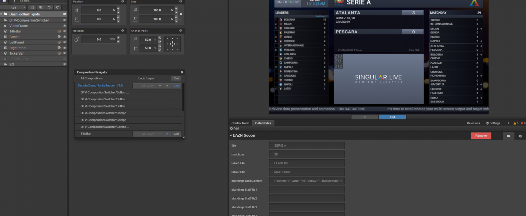Hide the DTV-CompositionSwitcher layer
Image resolution: width=526 pixels, height=216 pixels.
click(64, 20)
